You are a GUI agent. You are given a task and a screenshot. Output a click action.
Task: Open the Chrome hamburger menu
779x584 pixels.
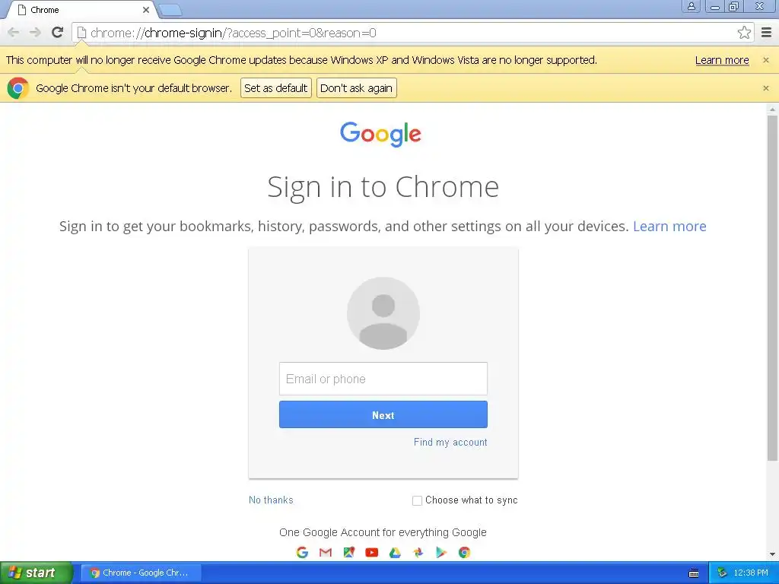767,33
